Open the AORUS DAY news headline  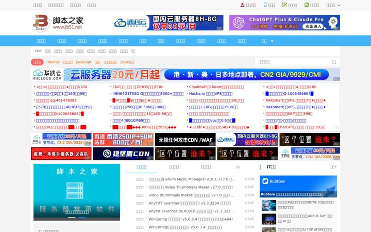tap(305, 219)
